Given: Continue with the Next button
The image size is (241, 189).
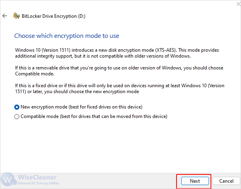Looking at the screenshot, I should pos(195,181).
